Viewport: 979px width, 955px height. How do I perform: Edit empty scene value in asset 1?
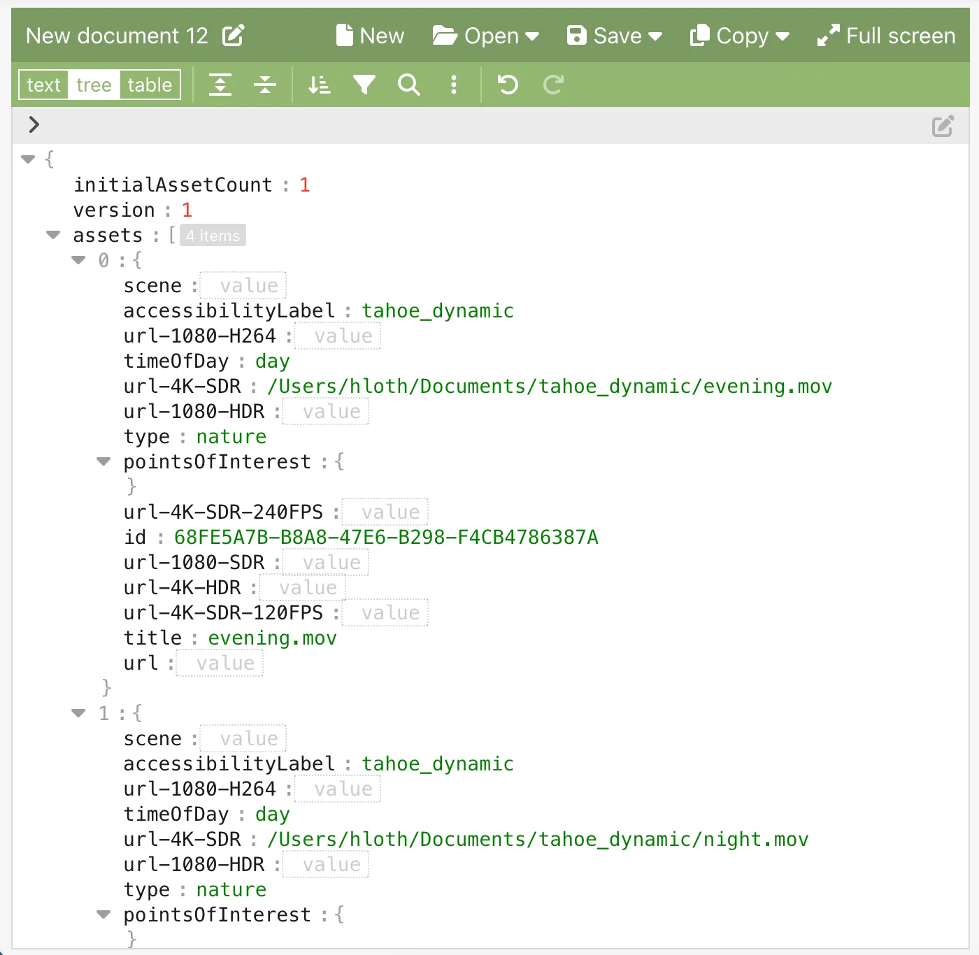pyautogui.click(x=243, y=738)
